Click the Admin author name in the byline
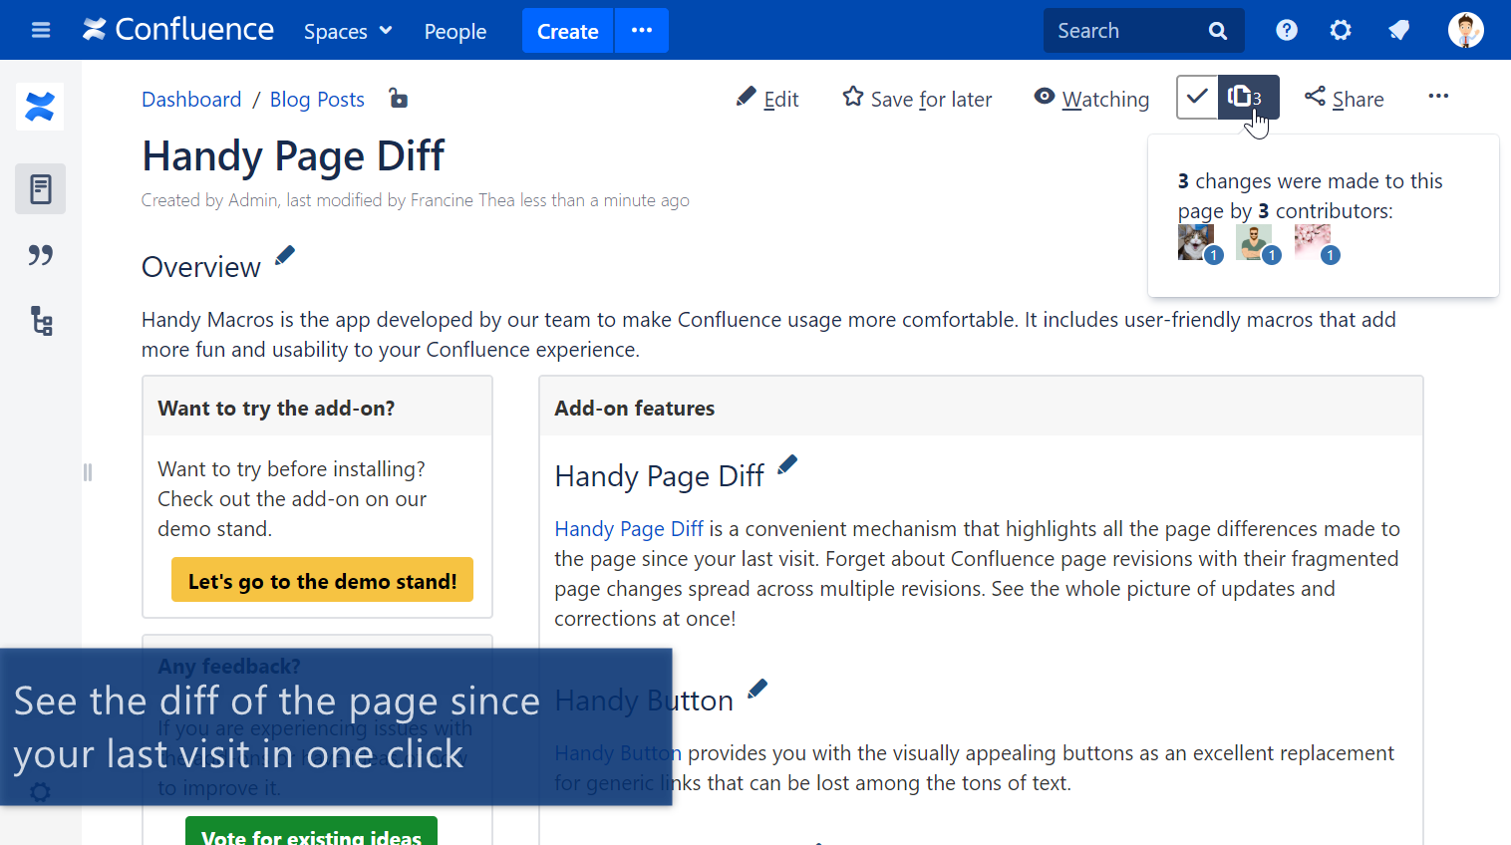The width and height of the screenshot is (1511, 845). [x=253, y=200]
